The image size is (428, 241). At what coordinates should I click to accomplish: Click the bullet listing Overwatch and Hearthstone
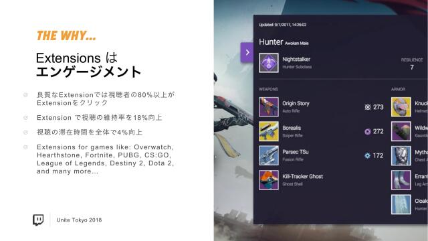(106, 159)
